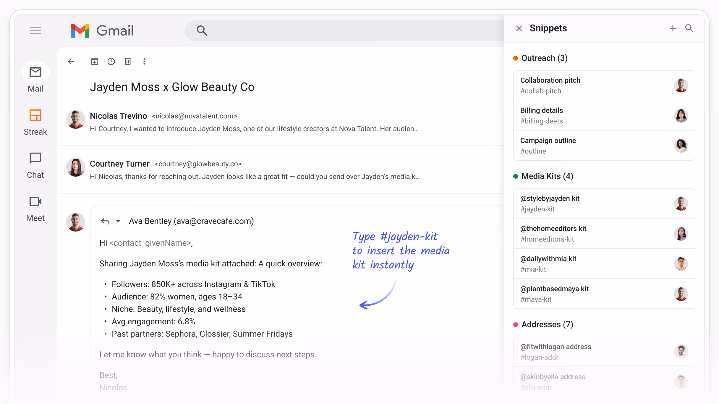Select the @dailywithmia kit snippet
The width and height of the screenshot is (719, 404).
coord(604,264)
